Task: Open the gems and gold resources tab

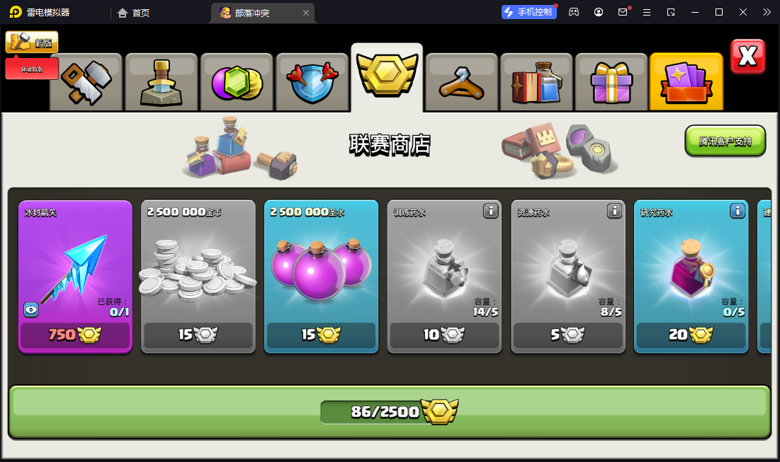Action: 237,82
